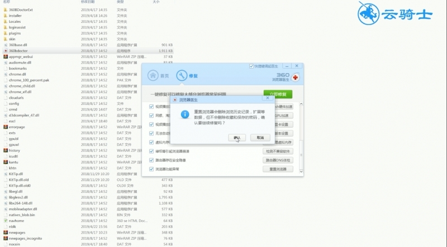The image size is (447, 247).
Task: Click the errorpage archive icon
Action: tap(6, 127)
